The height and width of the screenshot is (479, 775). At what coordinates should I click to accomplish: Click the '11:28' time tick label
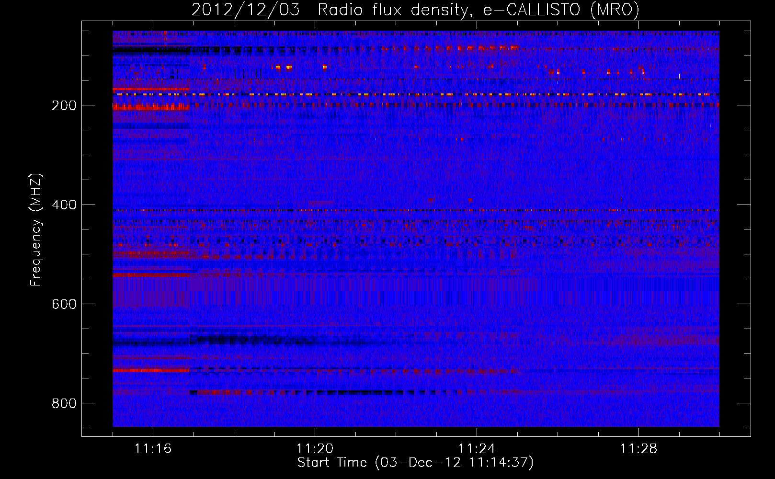(638, 449)
